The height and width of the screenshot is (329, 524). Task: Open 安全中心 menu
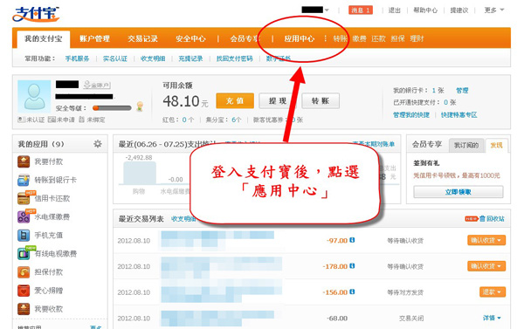point(190,38)
